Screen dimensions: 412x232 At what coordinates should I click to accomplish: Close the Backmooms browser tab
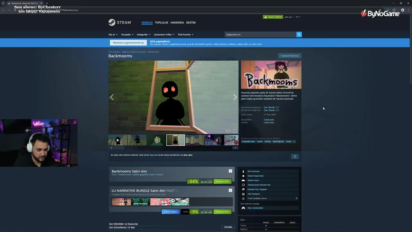(x=41, y=3)
